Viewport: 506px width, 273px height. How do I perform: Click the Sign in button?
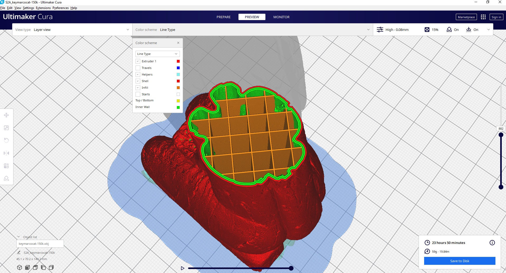tap(496, 17)
